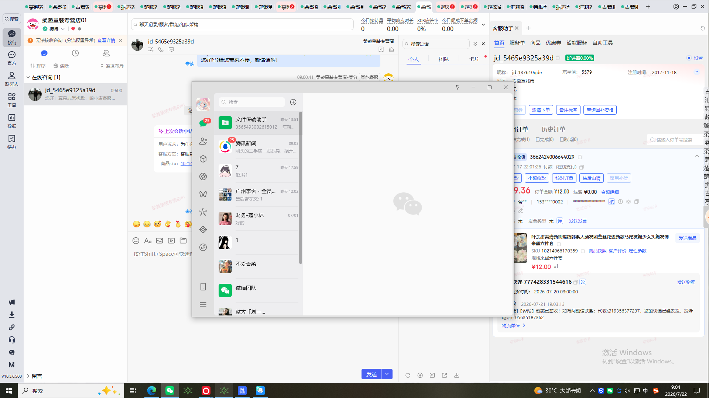
Task: Pin the WeChat window on top
Action: pos(457,87)
